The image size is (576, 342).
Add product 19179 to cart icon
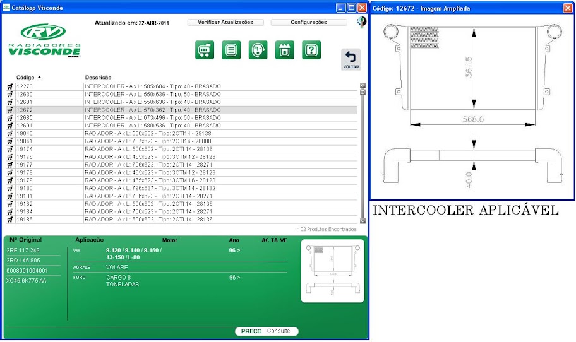click(10, 180)
